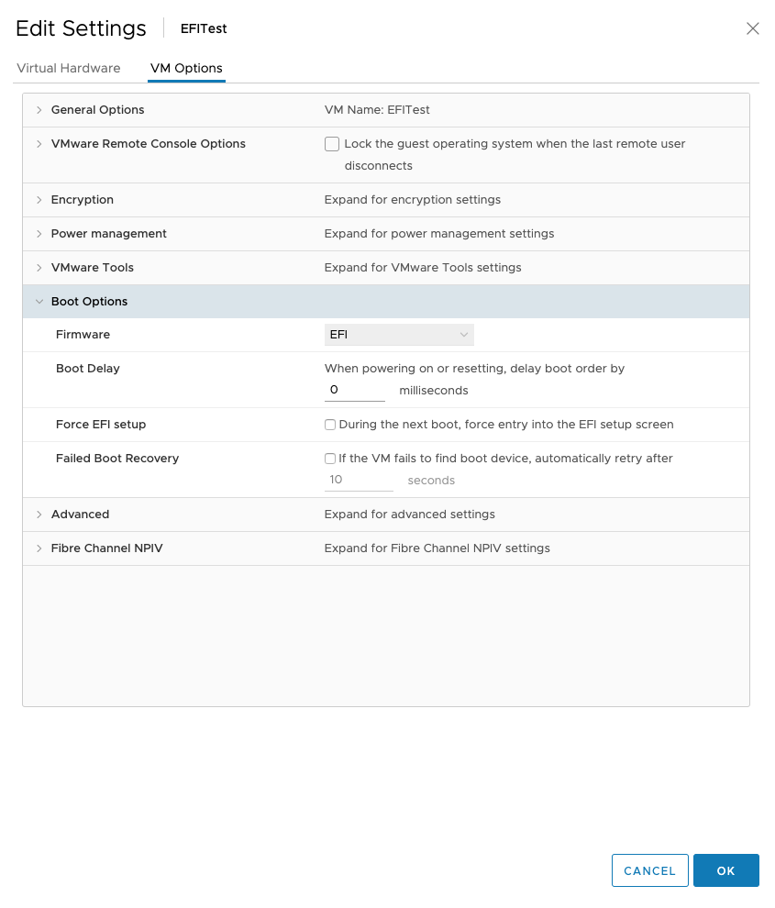The height and width of the screenshot is (908, 775).
Task: Expand the General Options section chevron
Action: click(39, 110)
